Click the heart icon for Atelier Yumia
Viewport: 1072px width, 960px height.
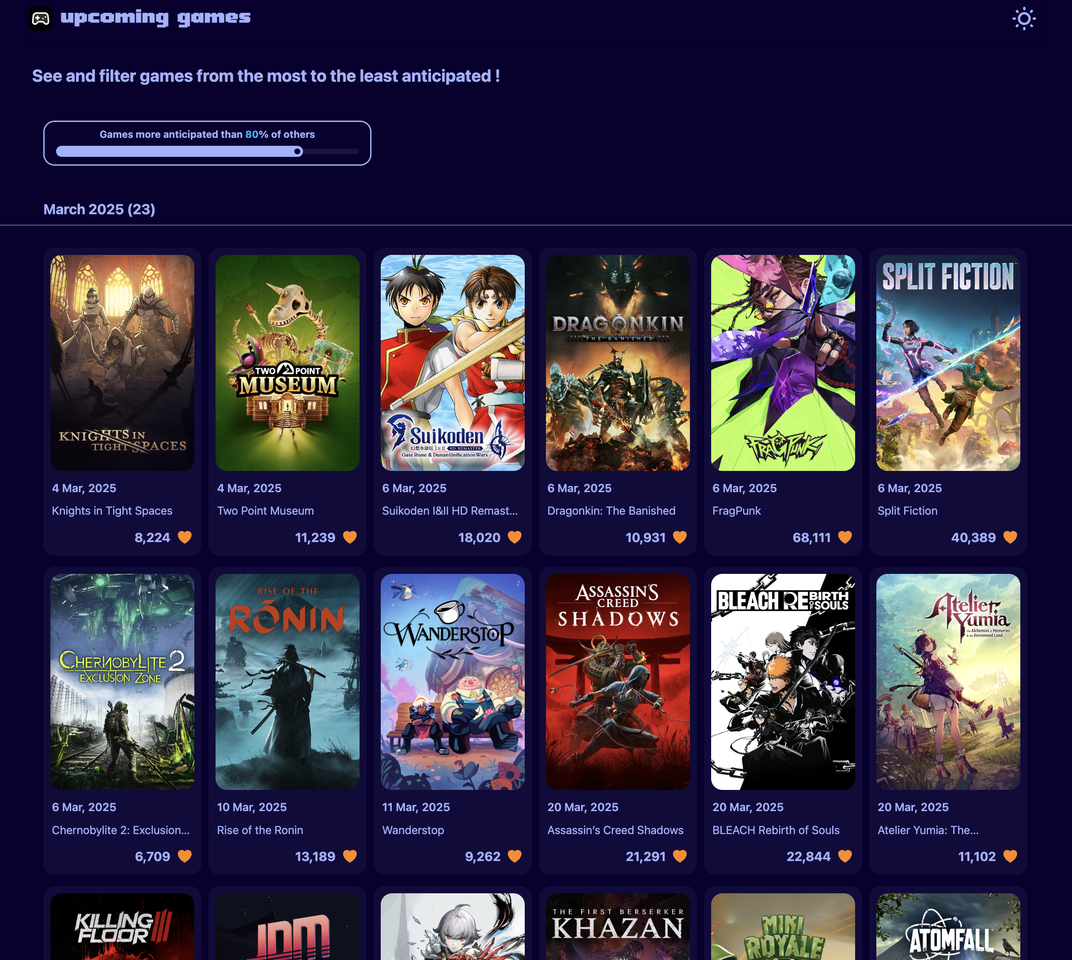point(1010,856)
